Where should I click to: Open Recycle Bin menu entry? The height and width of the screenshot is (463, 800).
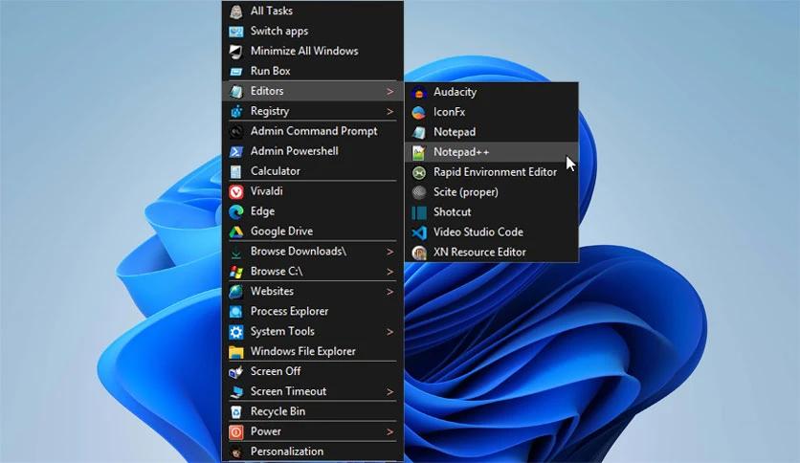click(313, 411)
